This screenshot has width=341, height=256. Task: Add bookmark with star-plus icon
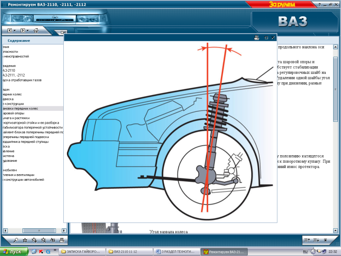click(x=34, y=240)
